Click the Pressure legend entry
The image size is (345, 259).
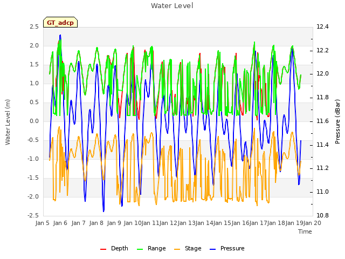[227, 248]
